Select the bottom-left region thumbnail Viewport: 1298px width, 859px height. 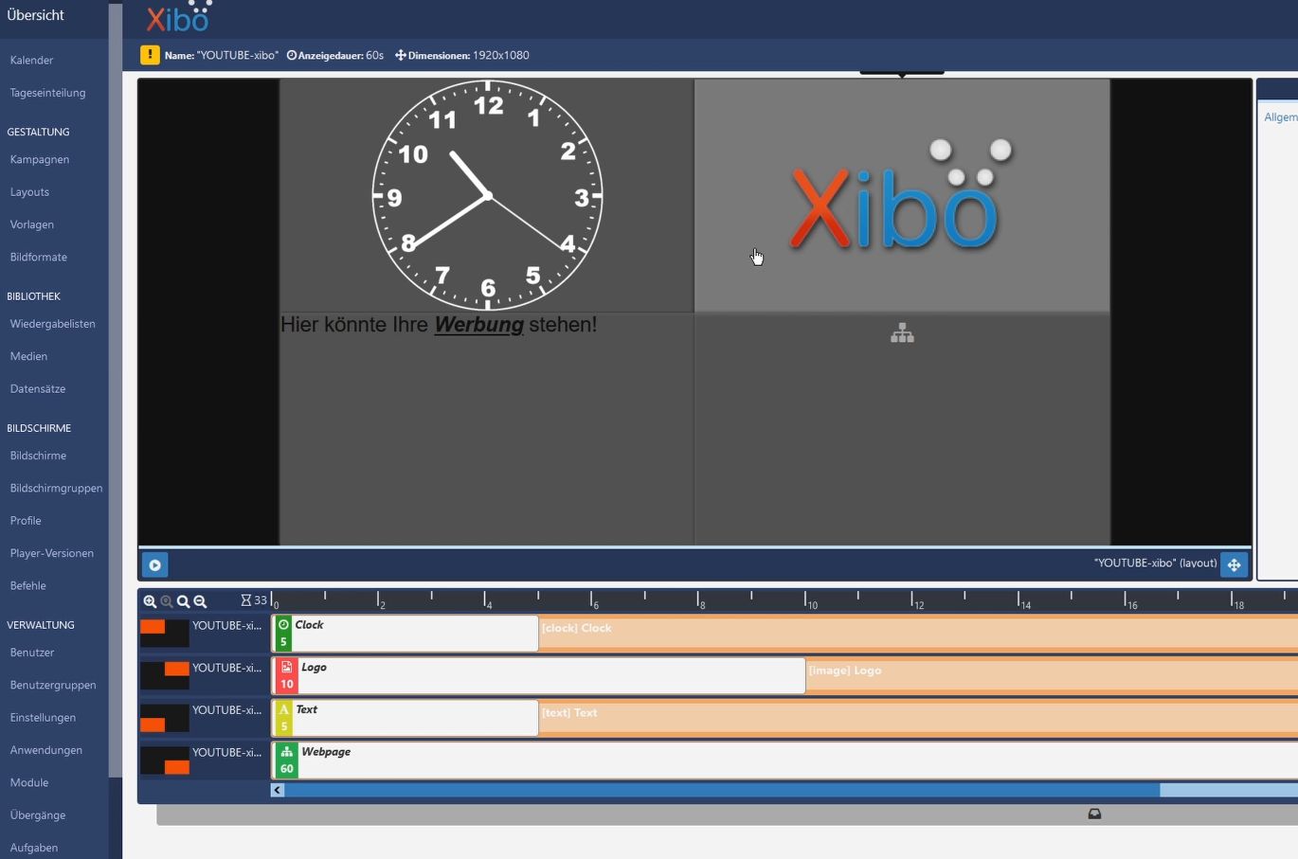[x=164, y=718]
